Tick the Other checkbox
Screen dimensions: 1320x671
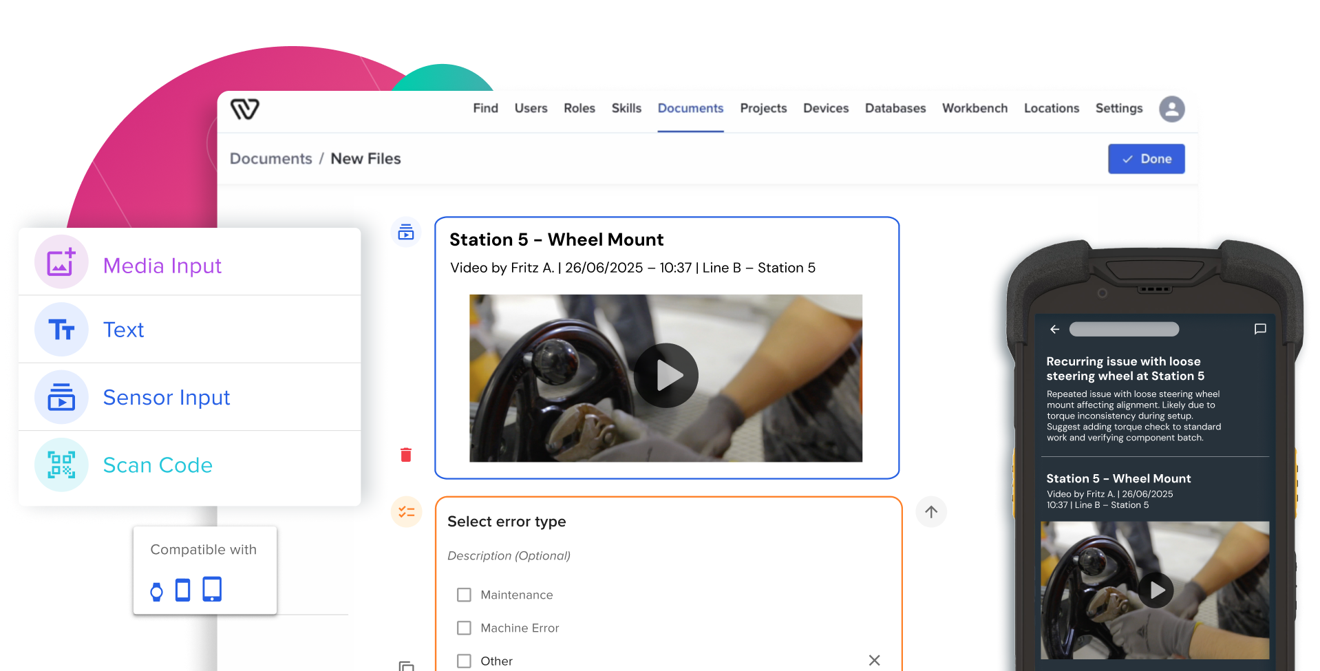tap(465, 661)
